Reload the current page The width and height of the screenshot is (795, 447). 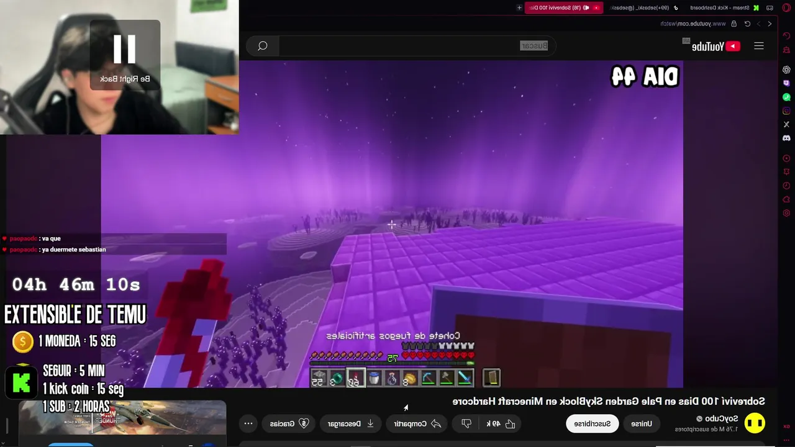point(747,24)
